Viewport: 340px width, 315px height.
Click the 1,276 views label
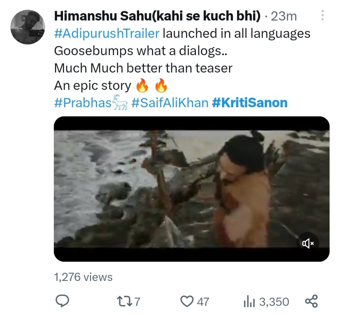[83, 277]
